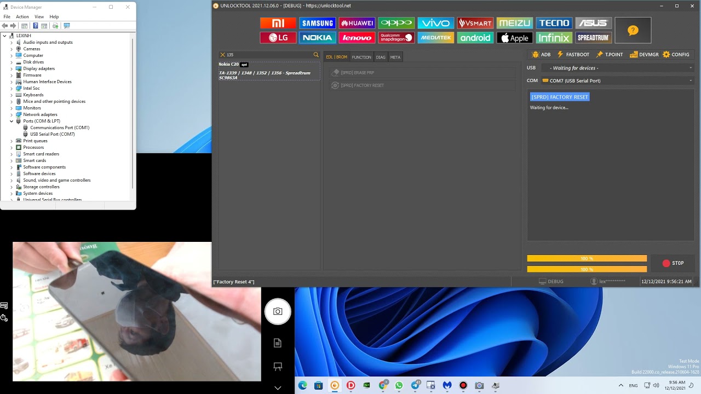Select the Meizu brand logo

514,23
